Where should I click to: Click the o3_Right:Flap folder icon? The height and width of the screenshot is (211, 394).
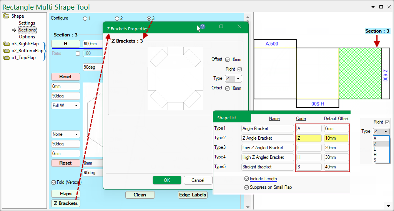point(7,44)
